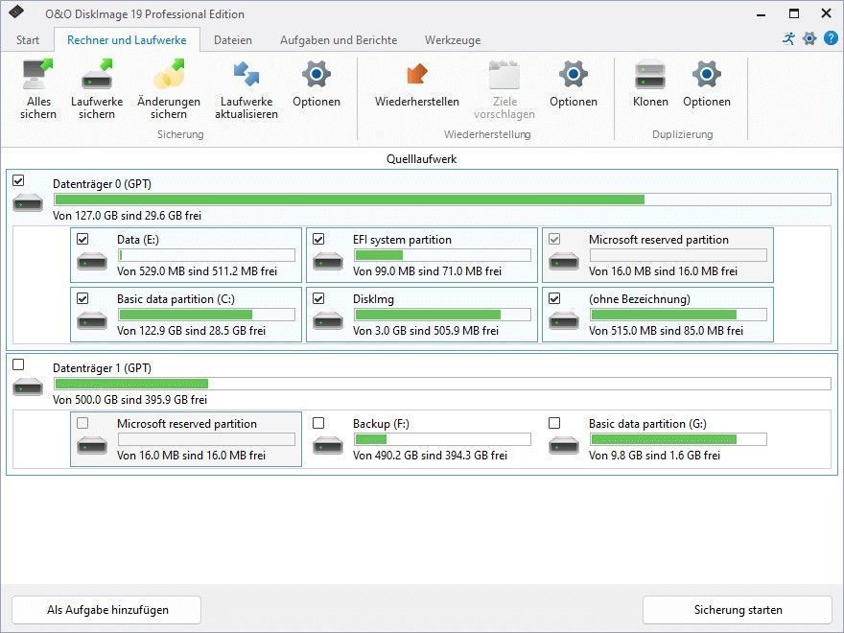Click the EFI system partition usage bar
Screen dimensions: 844x633
(x=442, y=255)
